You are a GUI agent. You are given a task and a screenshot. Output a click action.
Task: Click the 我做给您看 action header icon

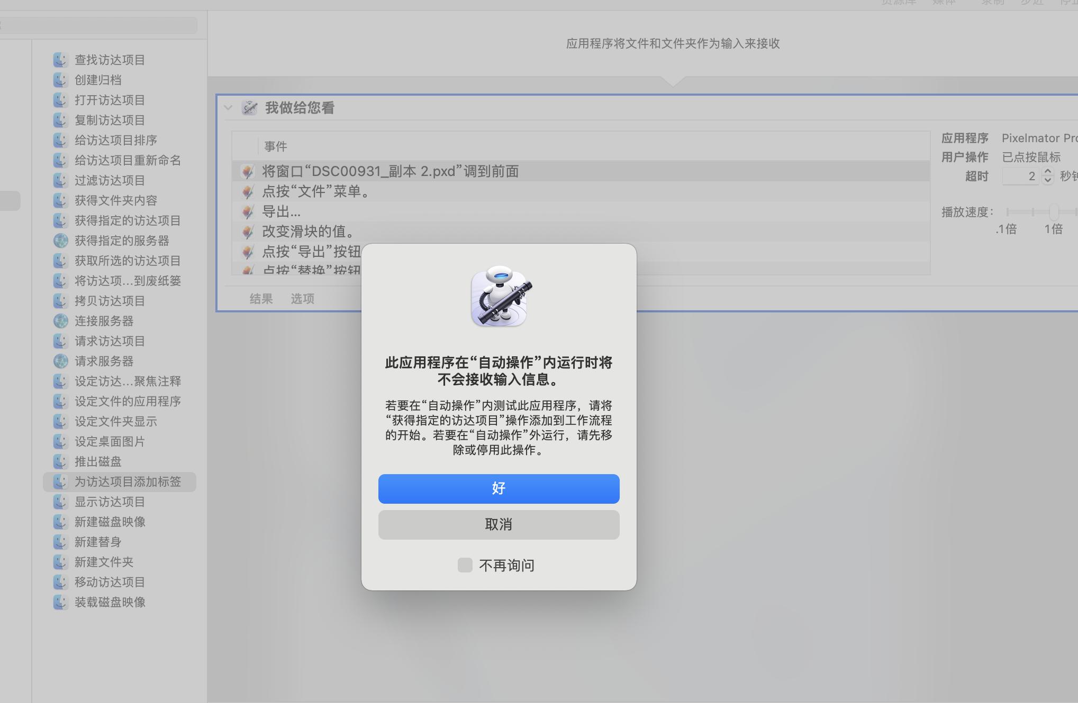(249, 108)
